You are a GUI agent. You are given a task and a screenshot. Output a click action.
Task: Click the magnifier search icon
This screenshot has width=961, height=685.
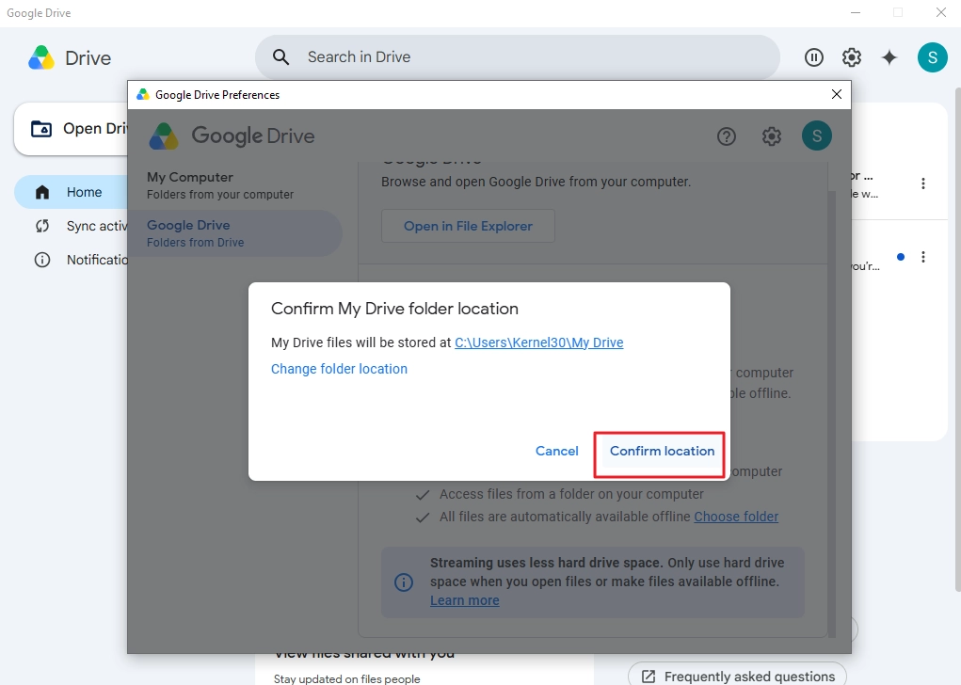pyautogui.click(x=280, y=57)
